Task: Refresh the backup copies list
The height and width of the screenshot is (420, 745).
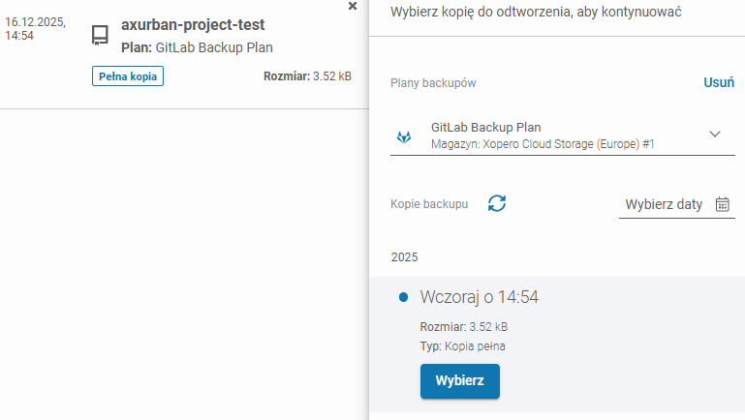Action: click(x=497, y=203)
